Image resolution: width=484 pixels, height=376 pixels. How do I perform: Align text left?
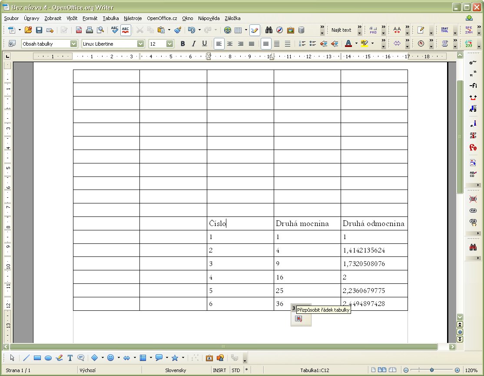(x=219, y=43)
